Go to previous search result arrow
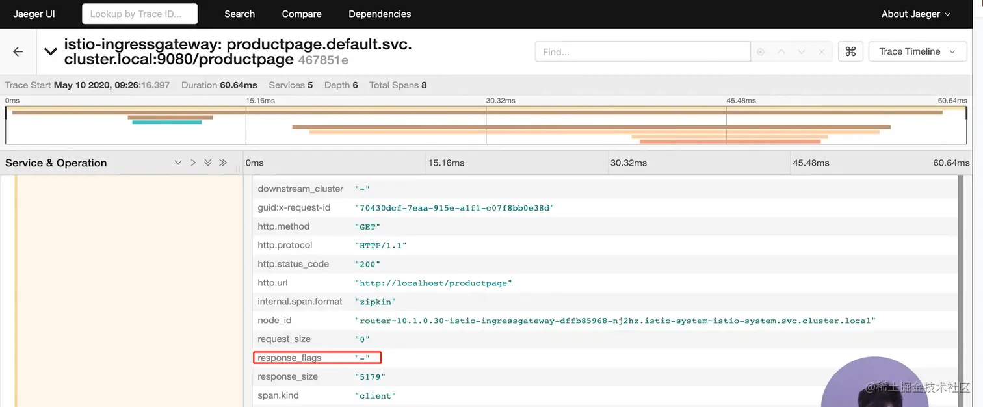 (781, 52)
